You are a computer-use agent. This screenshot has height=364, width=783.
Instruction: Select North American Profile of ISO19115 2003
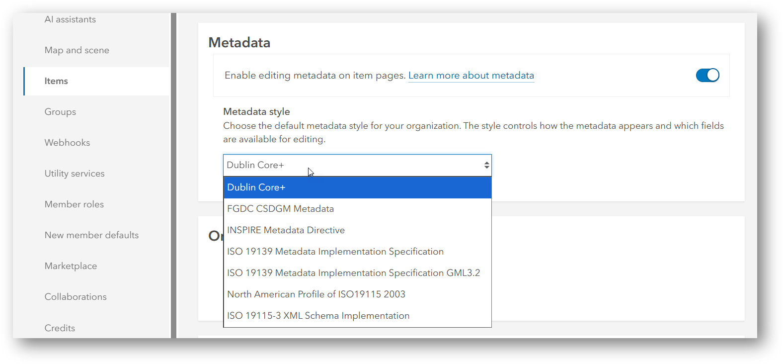(x=316, y=294)
